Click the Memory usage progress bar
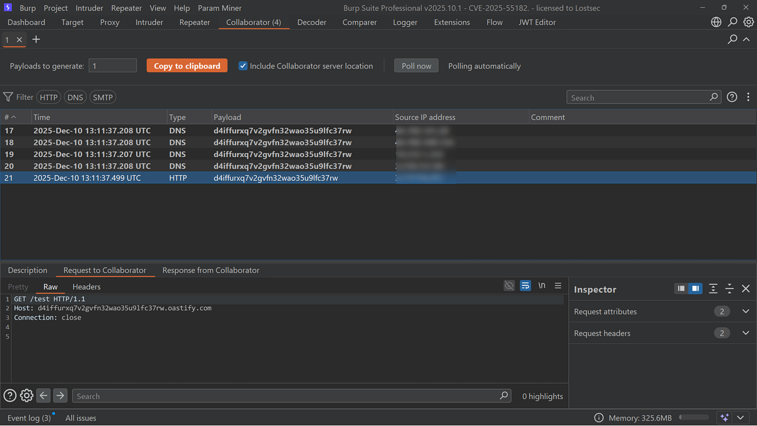This screenshot has width=757, height=426. tap(694, 418)
